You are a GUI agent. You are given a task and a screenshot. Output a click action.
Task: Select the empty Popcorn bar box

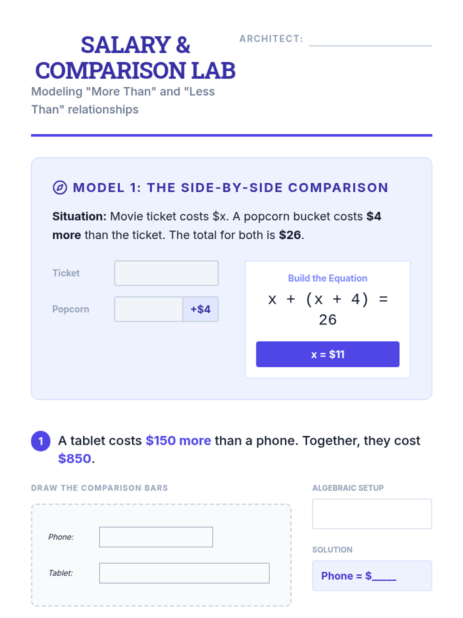pyautogui.click(x=149, y=309)
